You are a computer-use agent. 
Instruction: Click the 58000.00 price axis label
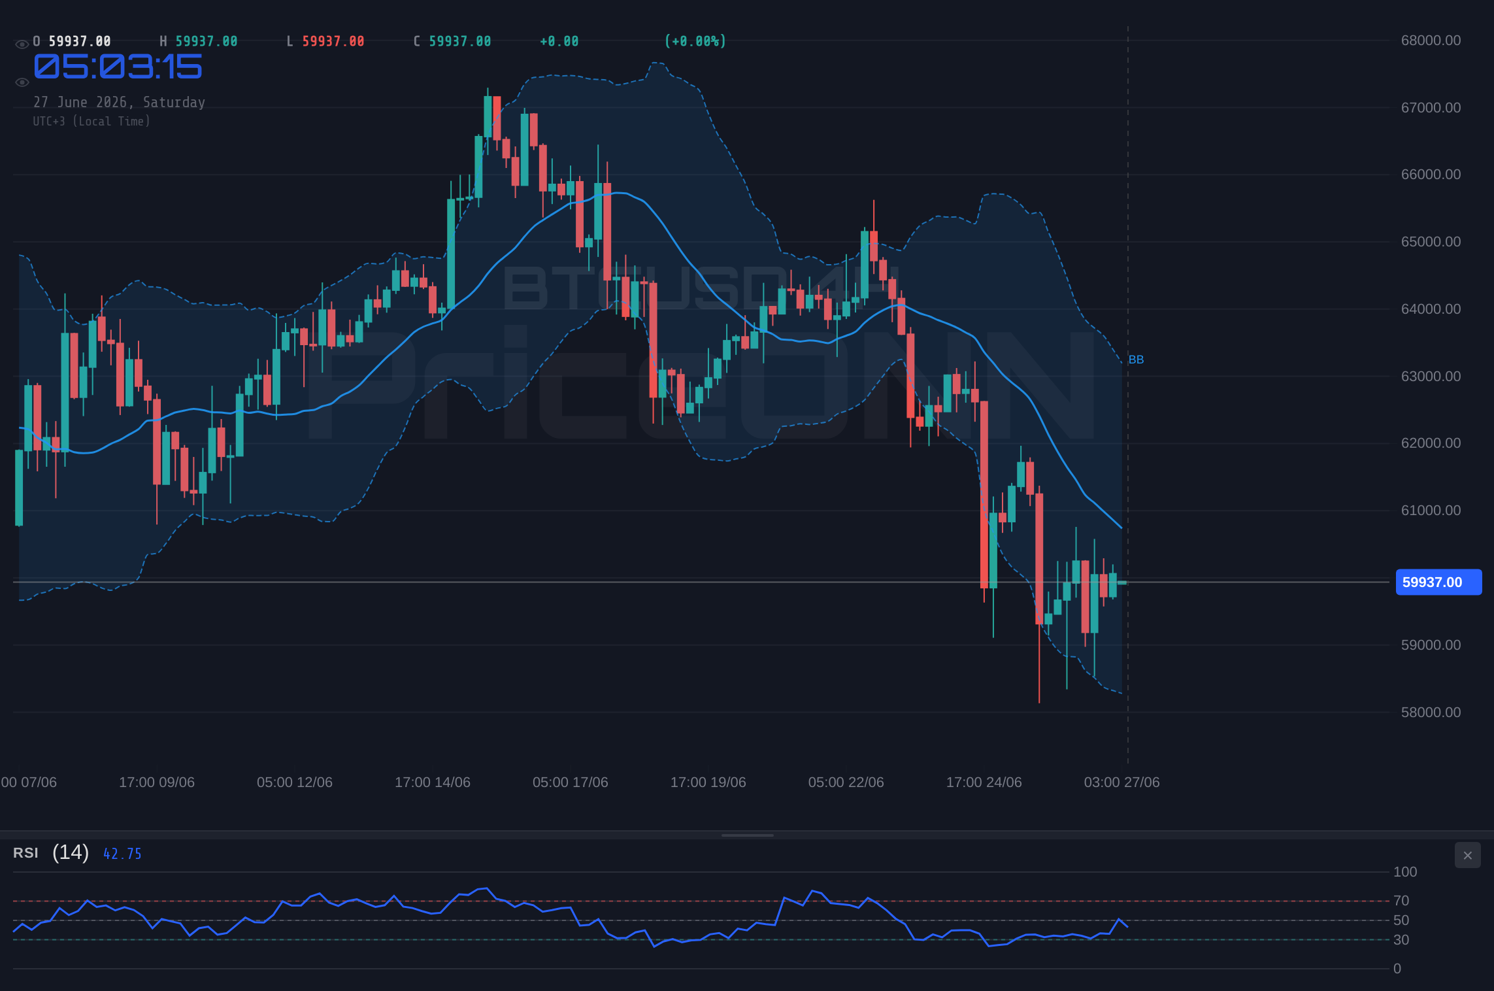(1431, 713)
